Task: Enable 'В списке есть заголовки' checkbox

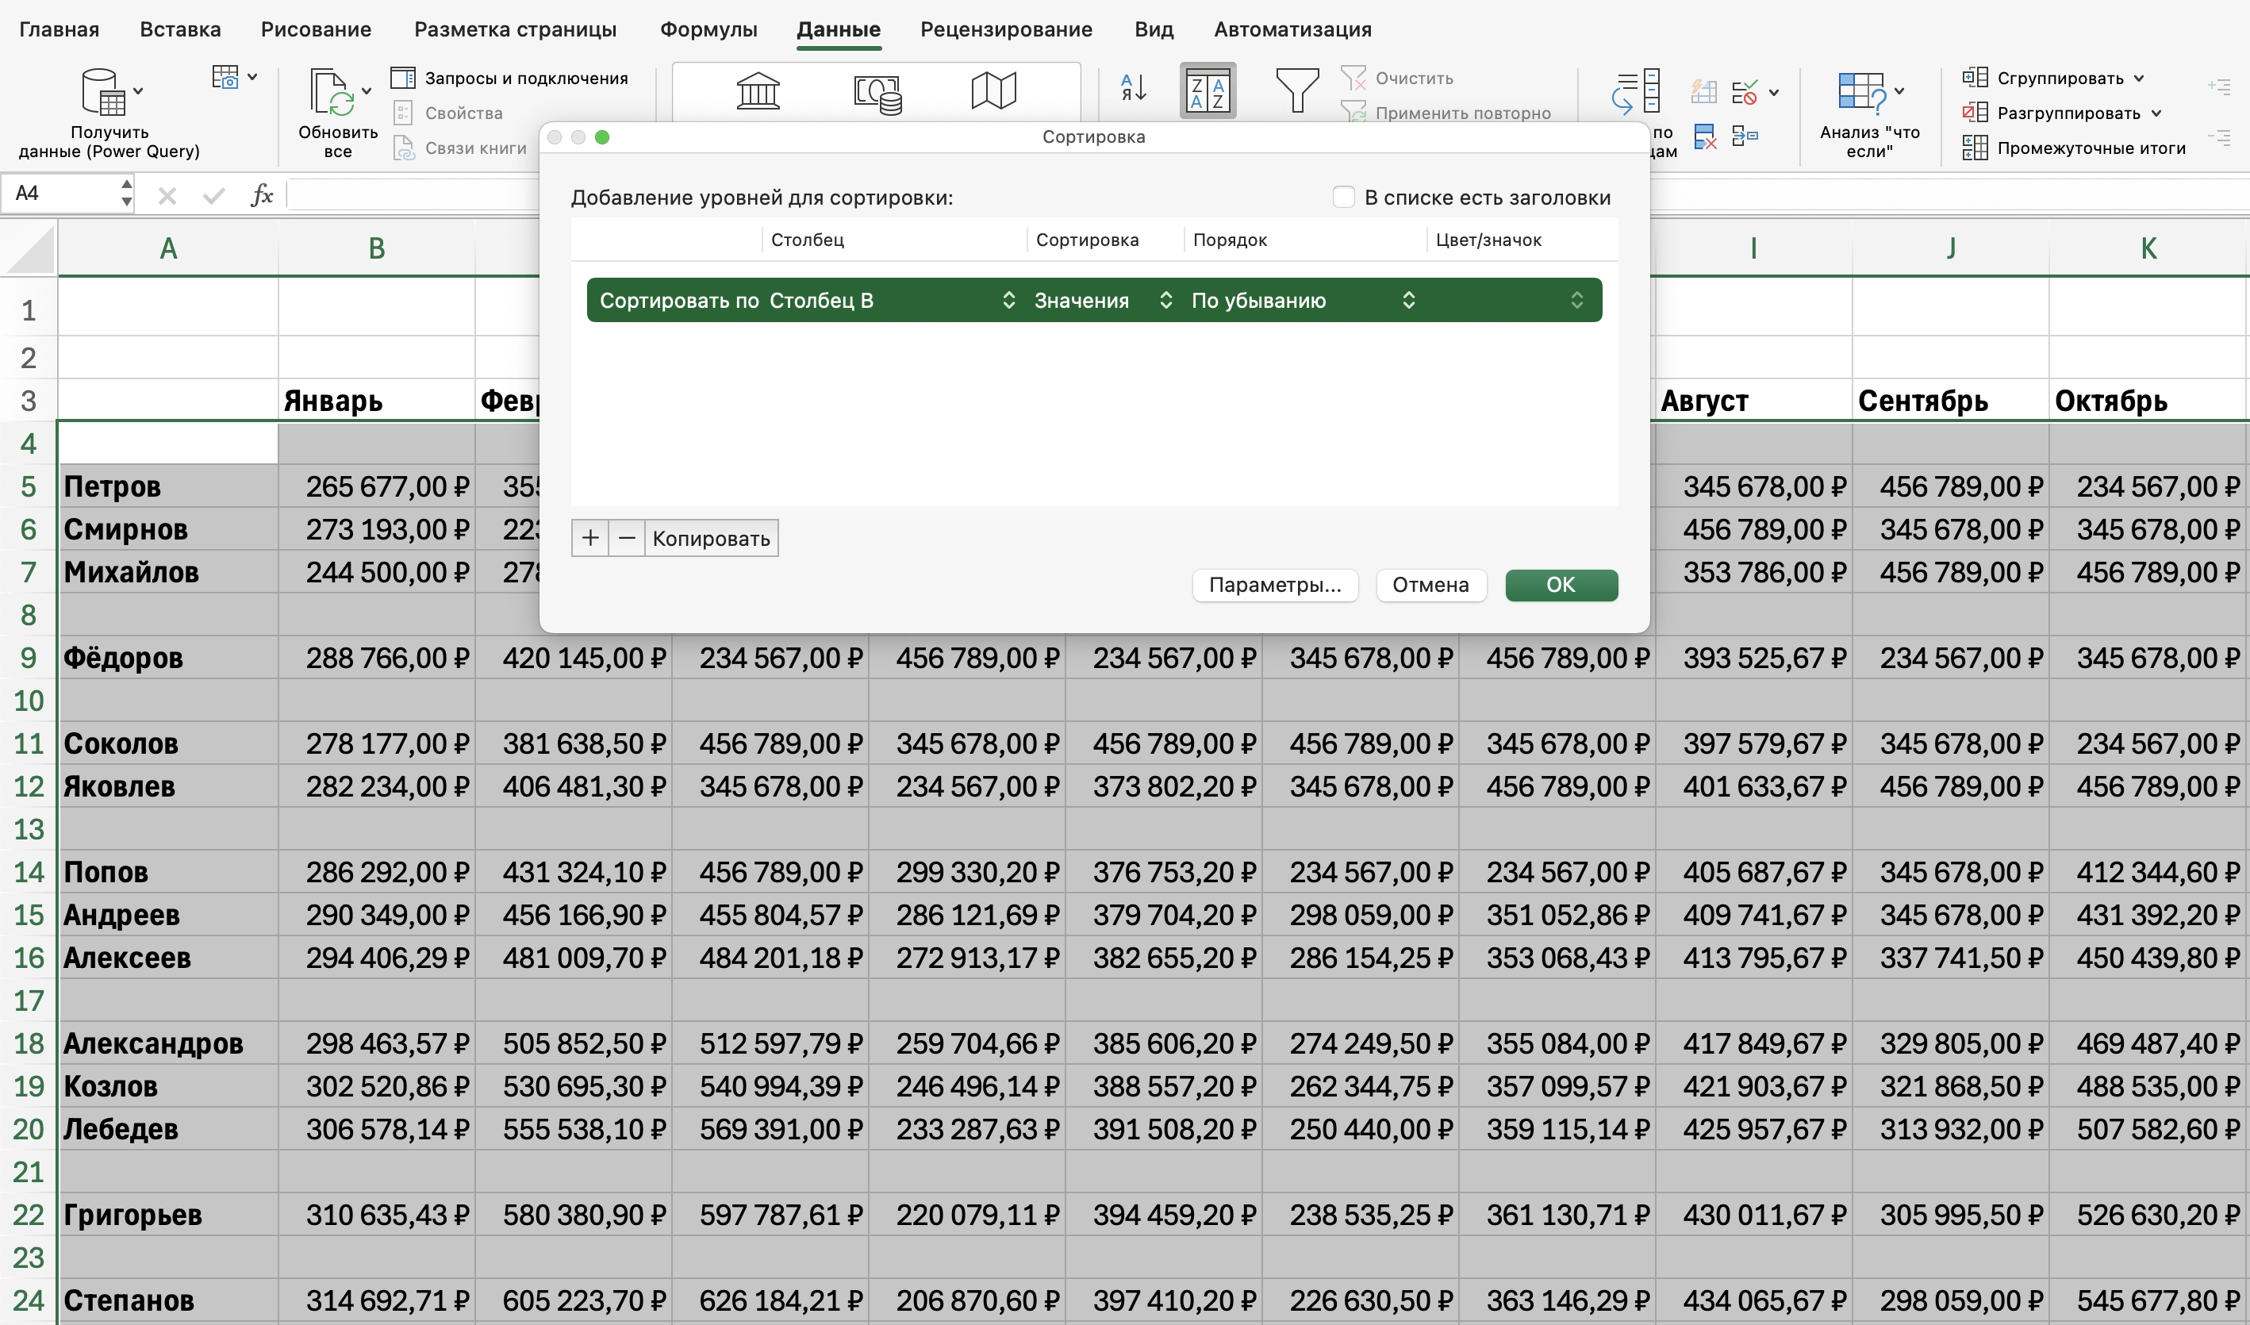Action: click(1344, 198)
